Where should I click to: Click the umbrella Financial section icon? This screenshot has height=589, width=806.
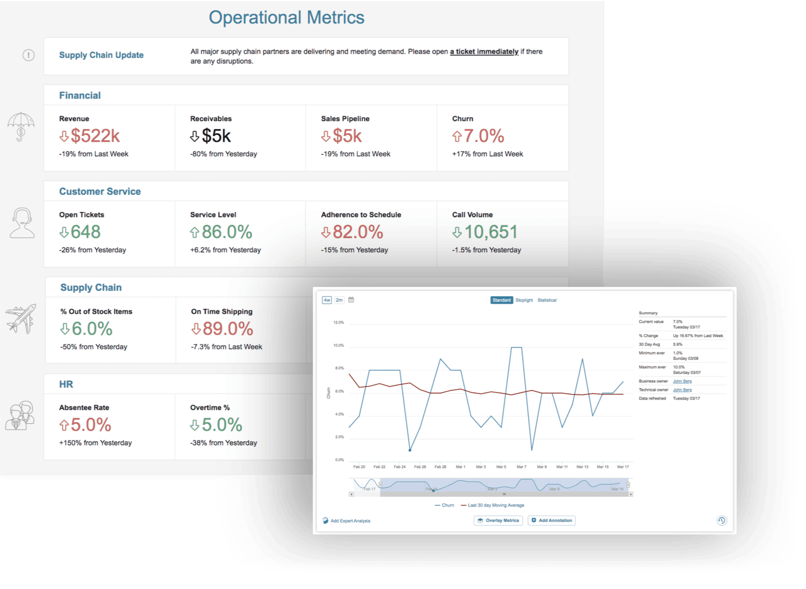[x=21, y=127]
